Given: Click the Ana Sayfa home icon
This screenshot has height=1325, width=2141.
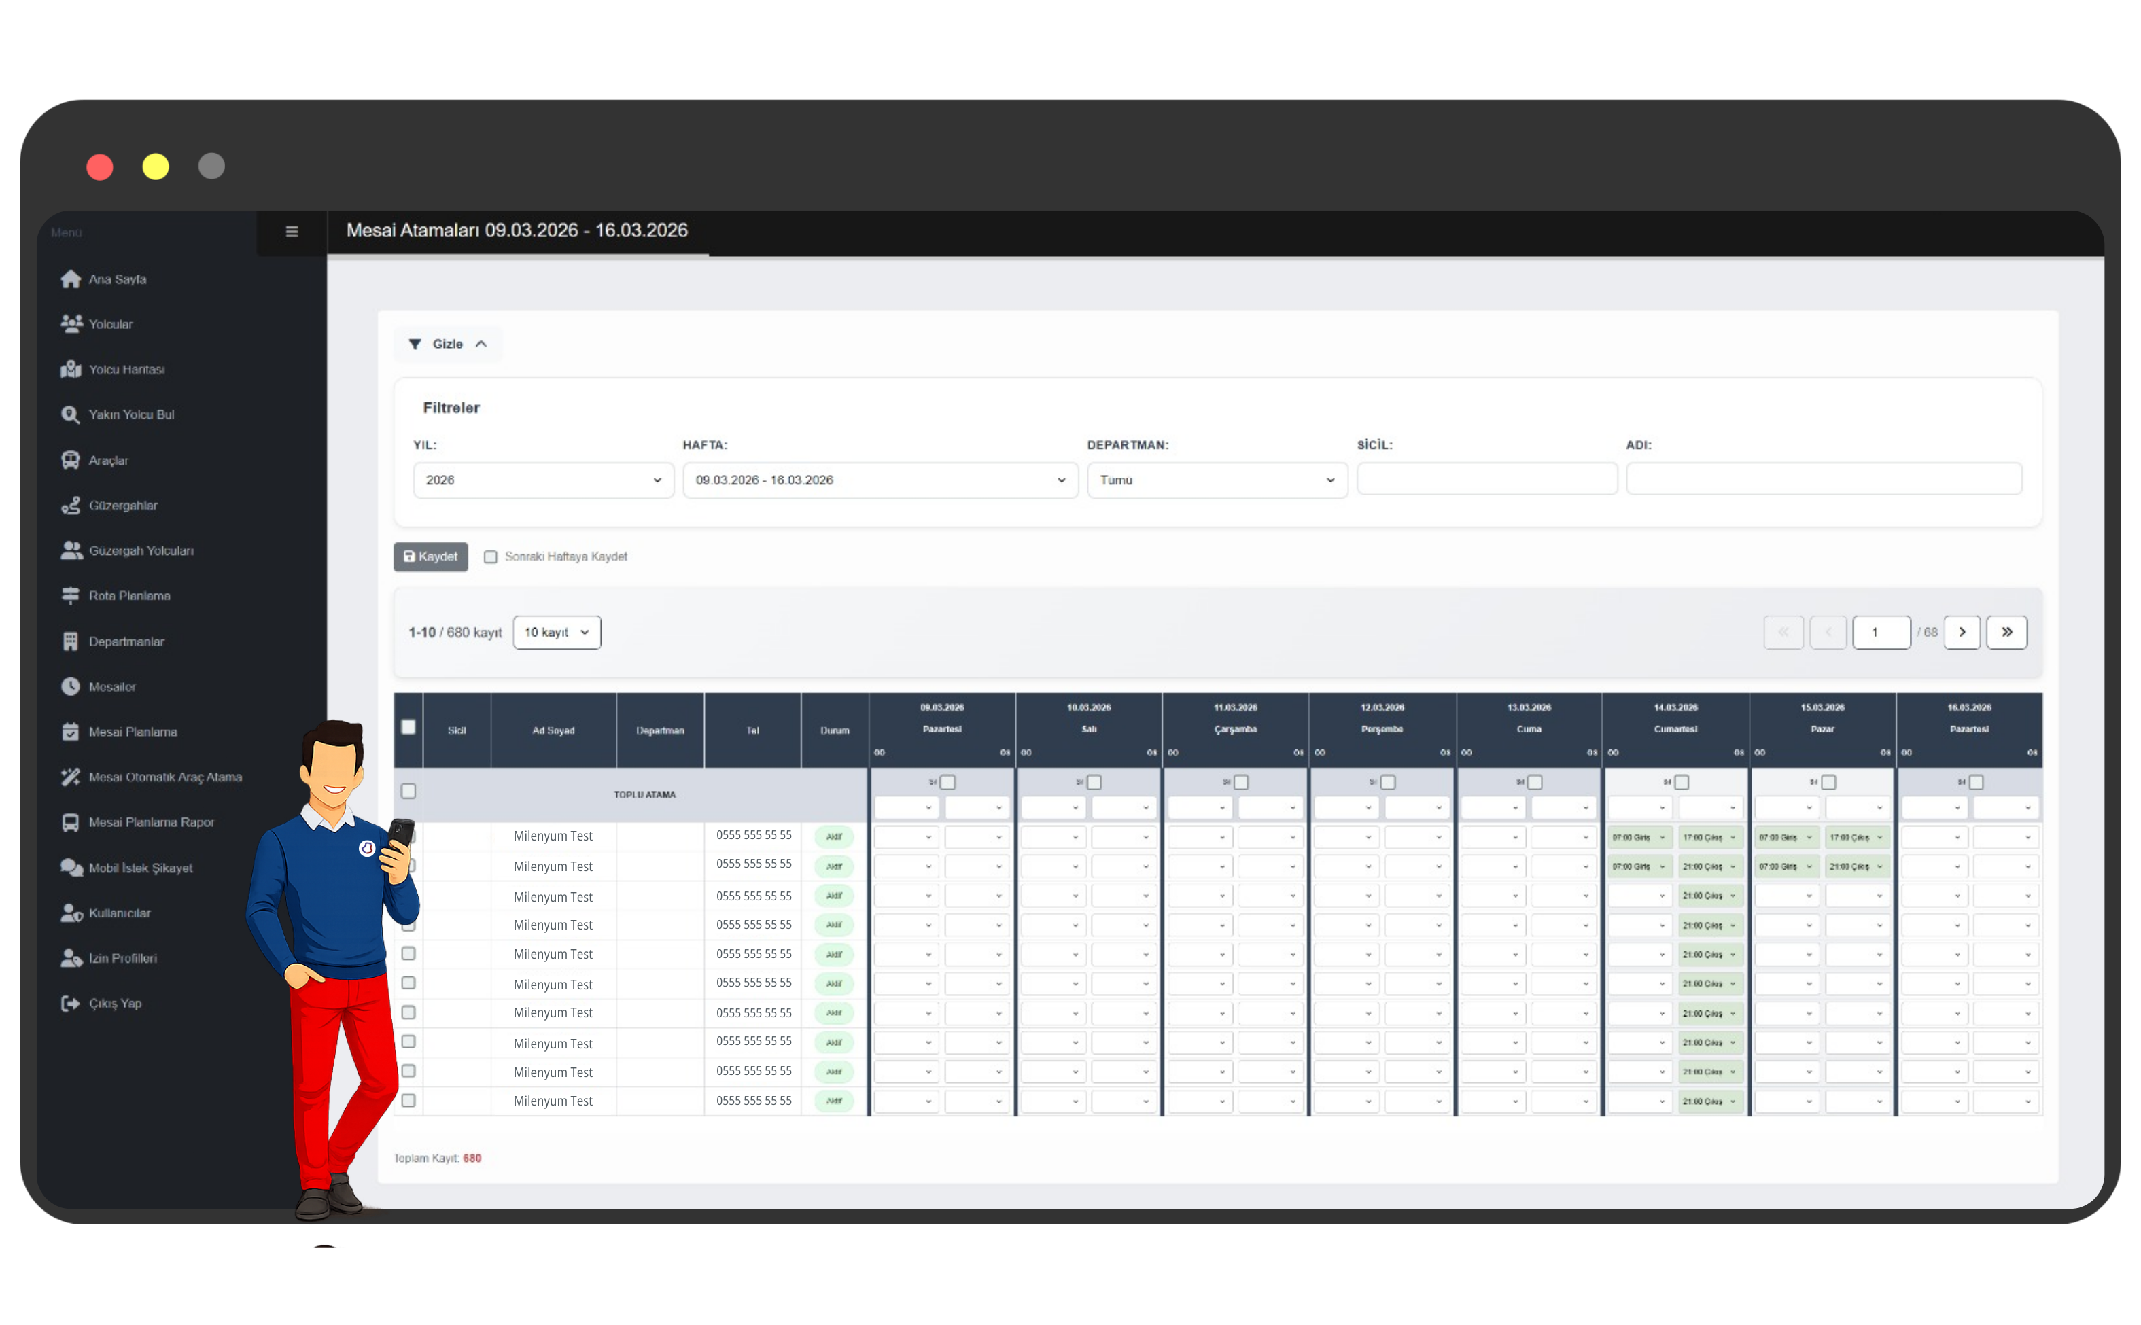Looking at the screenshot, I should (71, 279).
